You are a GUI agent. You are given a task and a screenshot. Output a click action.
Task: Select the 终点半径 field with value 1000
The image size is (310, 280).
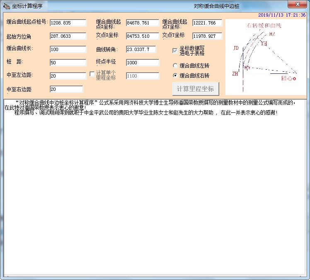point(143,63)
